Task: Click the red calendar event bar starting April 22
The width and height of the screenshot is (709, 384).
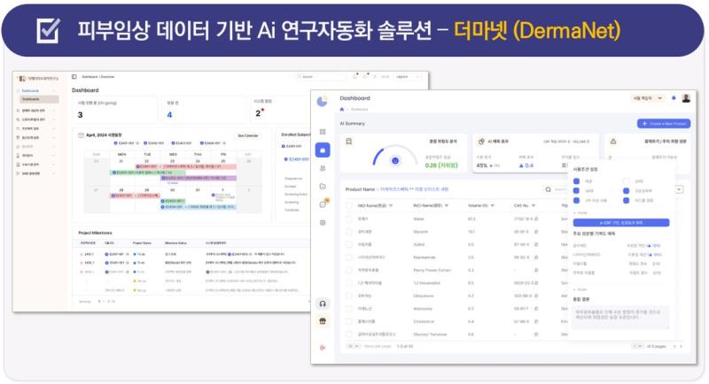Action: [186, 166]
